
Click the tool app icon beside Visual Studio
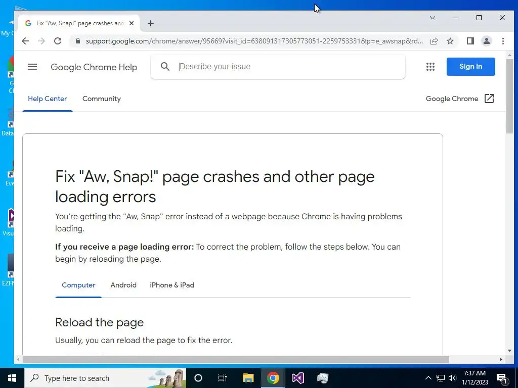[322, 378]
